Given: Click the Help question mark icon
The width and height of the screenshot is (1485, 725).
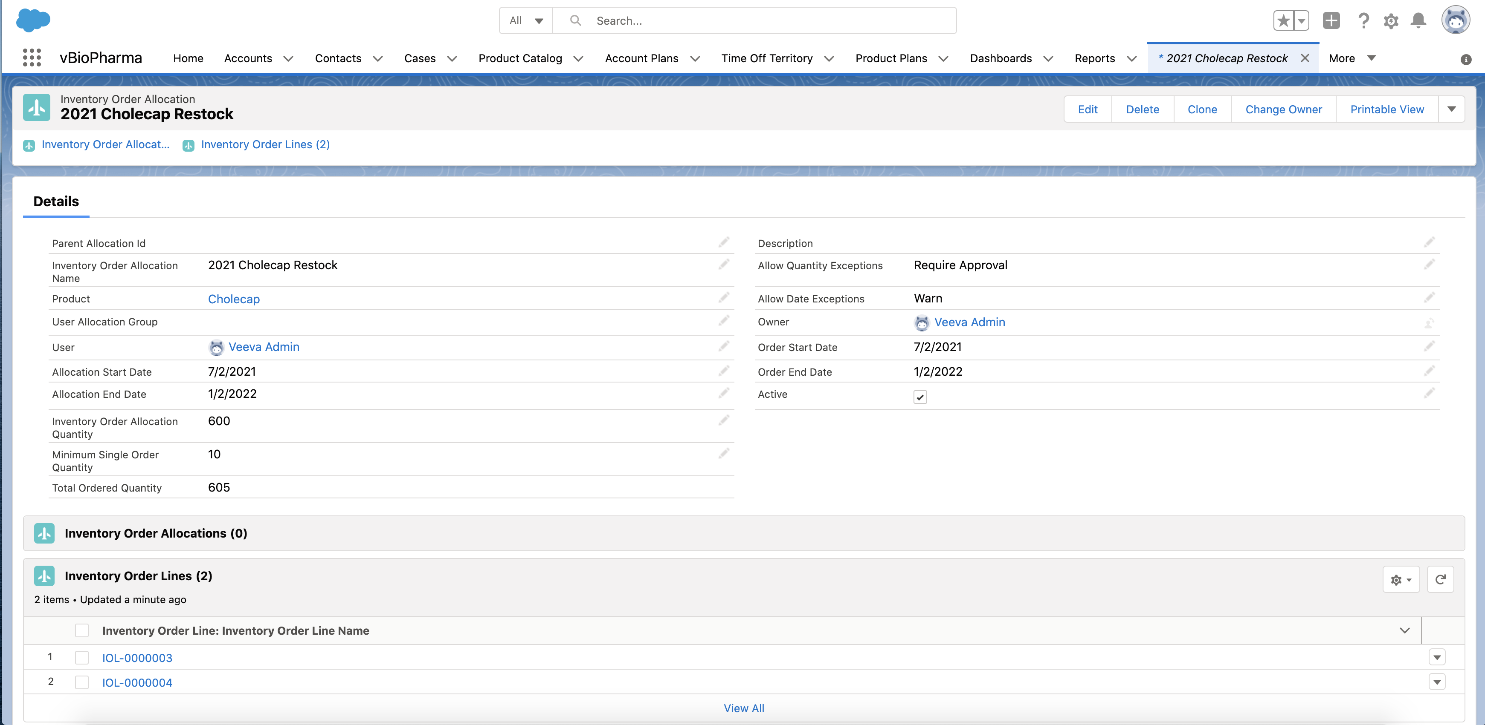Looking at the screenshot, I should click(1363, 21).
